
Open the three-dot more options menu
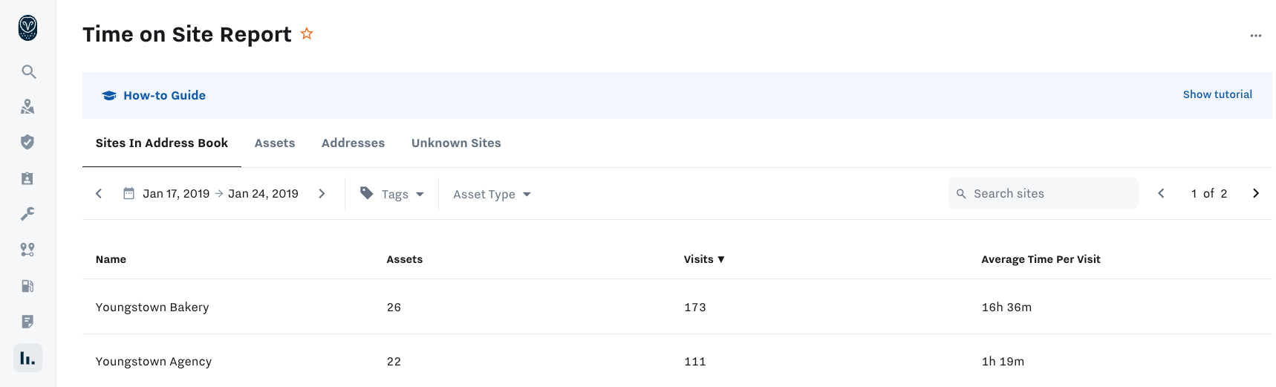1255,36
